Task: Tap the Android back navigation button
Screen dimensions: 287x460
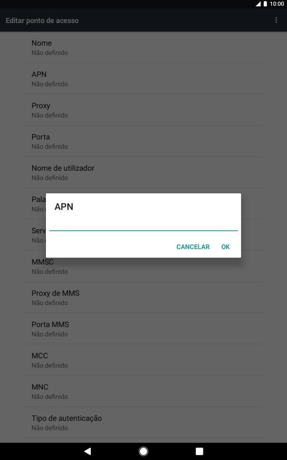Action: point(87,451)
